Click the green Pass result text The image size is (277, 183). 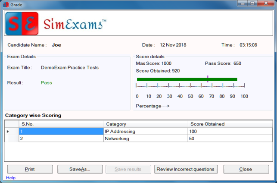(x=46, y=82)
